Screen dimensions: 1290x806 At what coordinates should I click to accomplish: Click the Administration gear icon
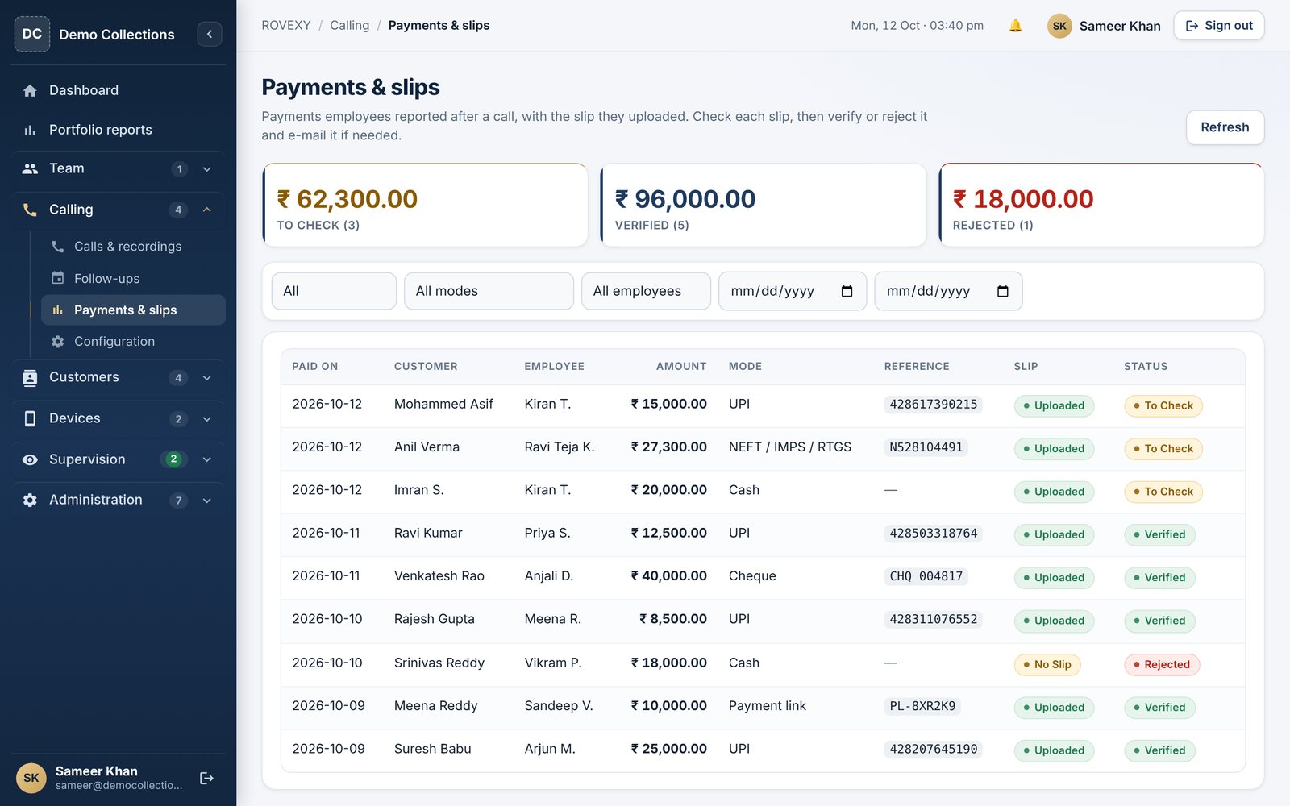coord(30,501)
